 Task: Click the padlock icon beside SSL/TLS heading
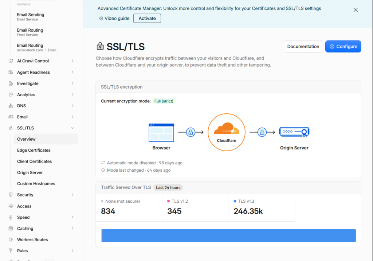[x=100, y=46]
